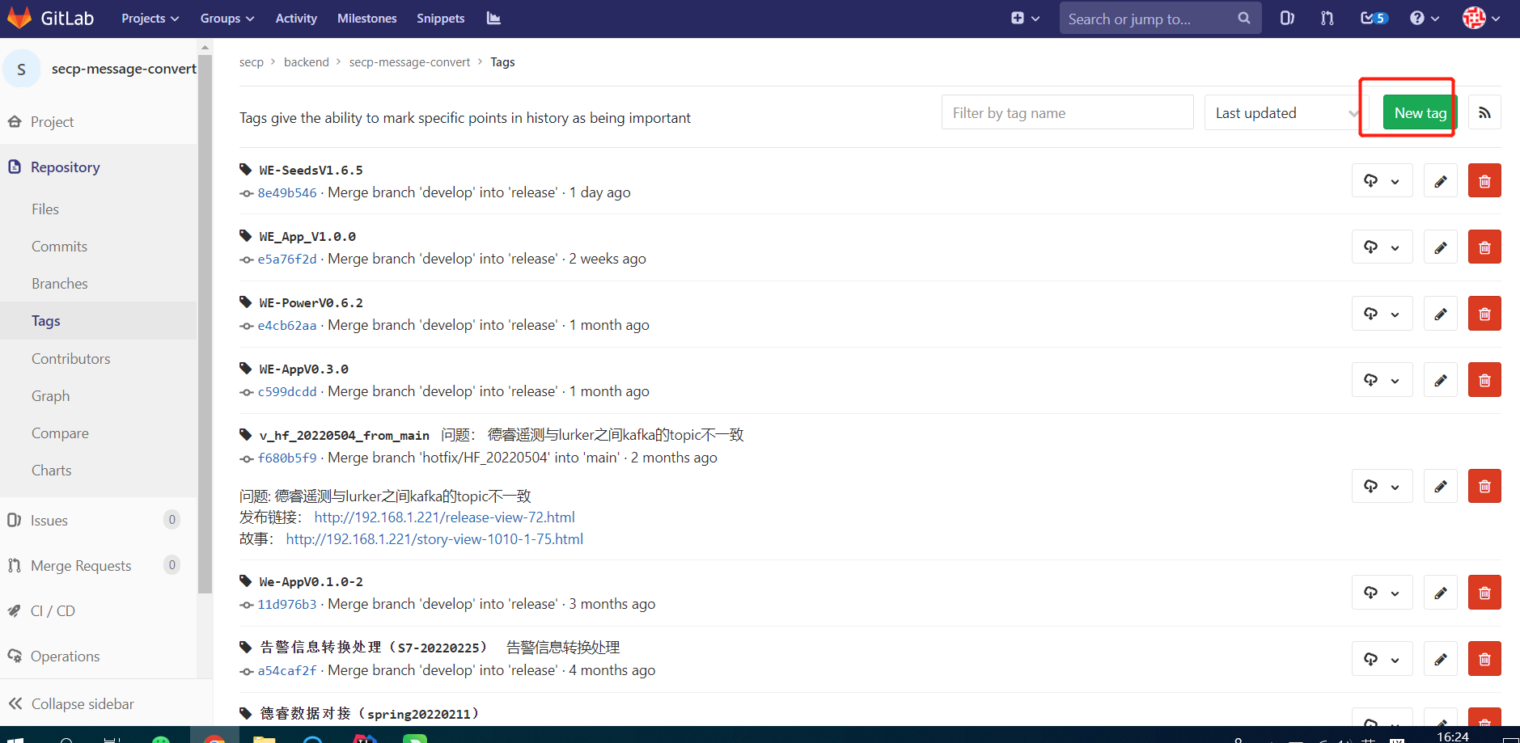Open the Merge requests icon in top navbar
Screen dimensions: 1520x743
click(1327, 18)
